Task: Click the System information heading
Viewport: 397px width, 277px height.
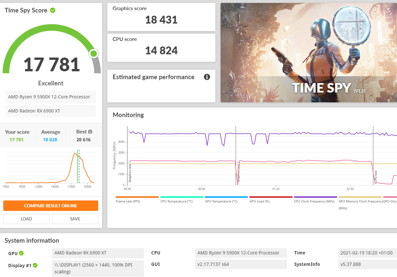Action: tap(32, 241)
